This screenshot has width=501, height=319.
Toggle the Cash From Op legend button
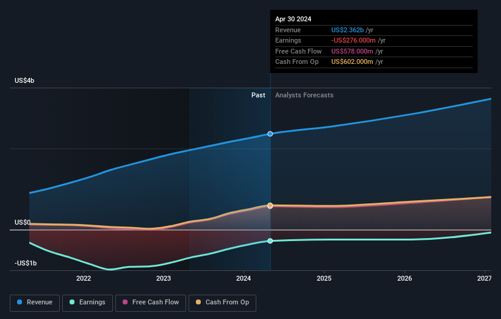pos(222,303)
